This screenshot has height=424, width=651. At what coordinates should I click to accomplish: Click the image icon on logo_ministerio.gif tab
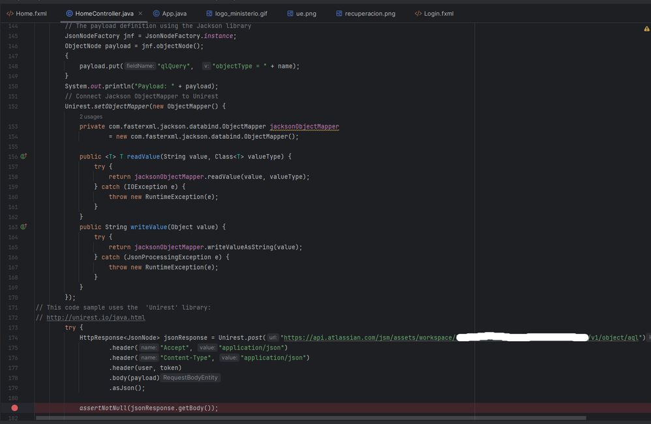(x=209, y=14)
